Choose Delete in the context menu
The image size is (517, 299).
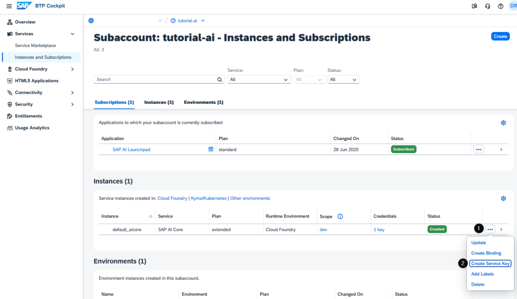coord(478,284)
